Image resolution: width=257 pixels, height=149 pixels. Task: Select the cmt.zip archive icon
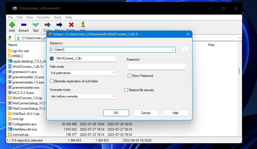10,119
